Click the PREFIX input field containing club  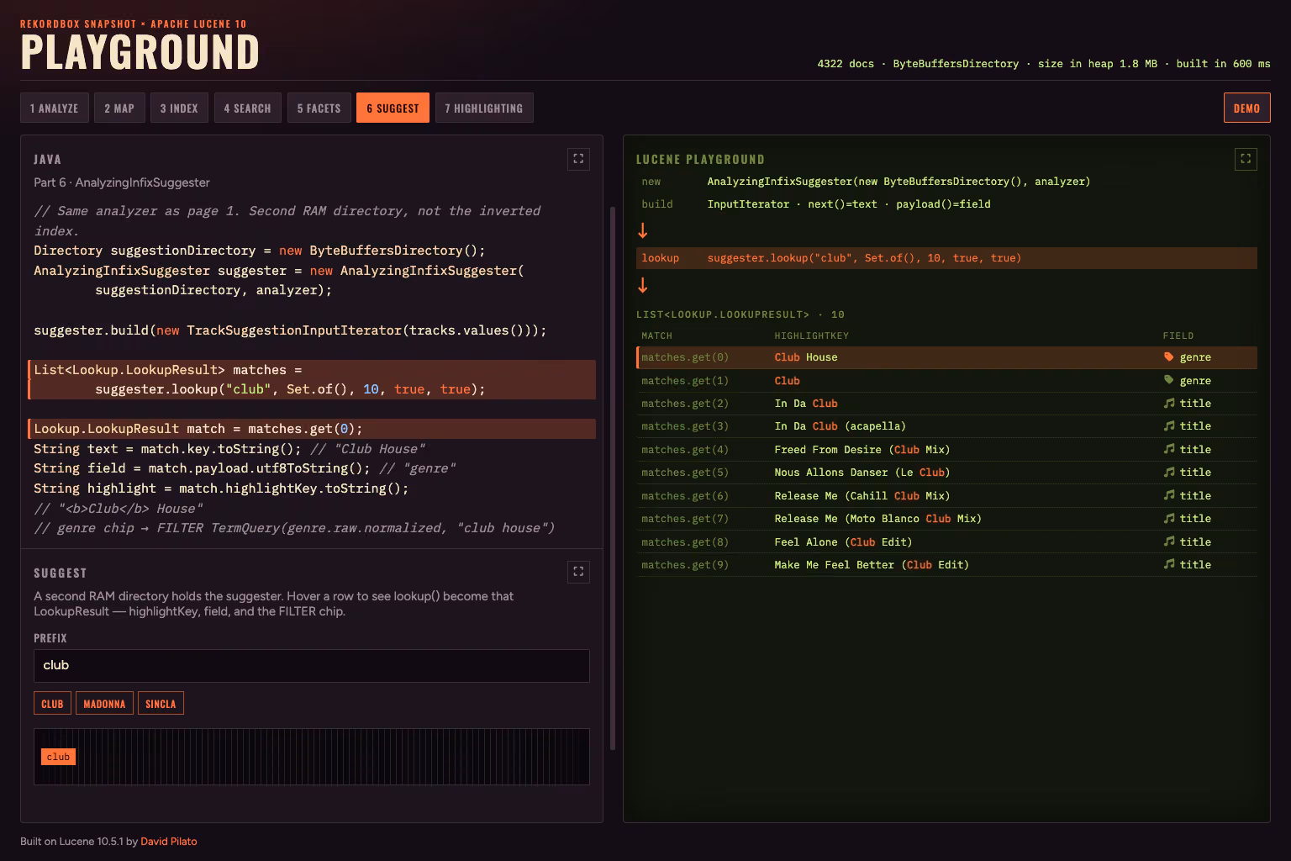pos(311,665)
